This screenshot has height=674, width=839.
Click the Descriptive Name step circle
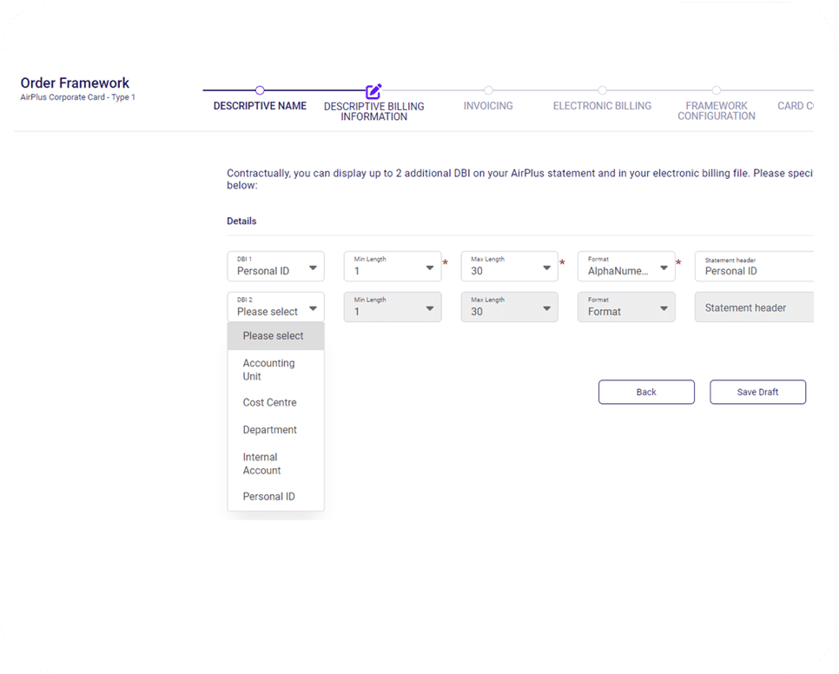point(260,90)
